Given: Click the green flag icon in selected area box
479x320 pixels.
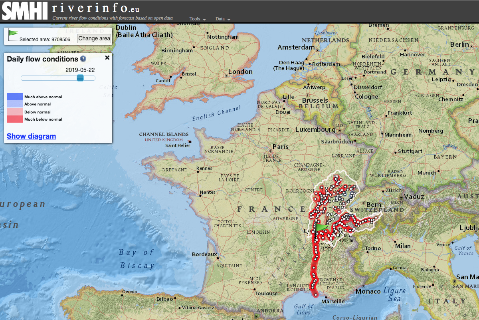Looking at the screenshot, I should click(13, 35).
